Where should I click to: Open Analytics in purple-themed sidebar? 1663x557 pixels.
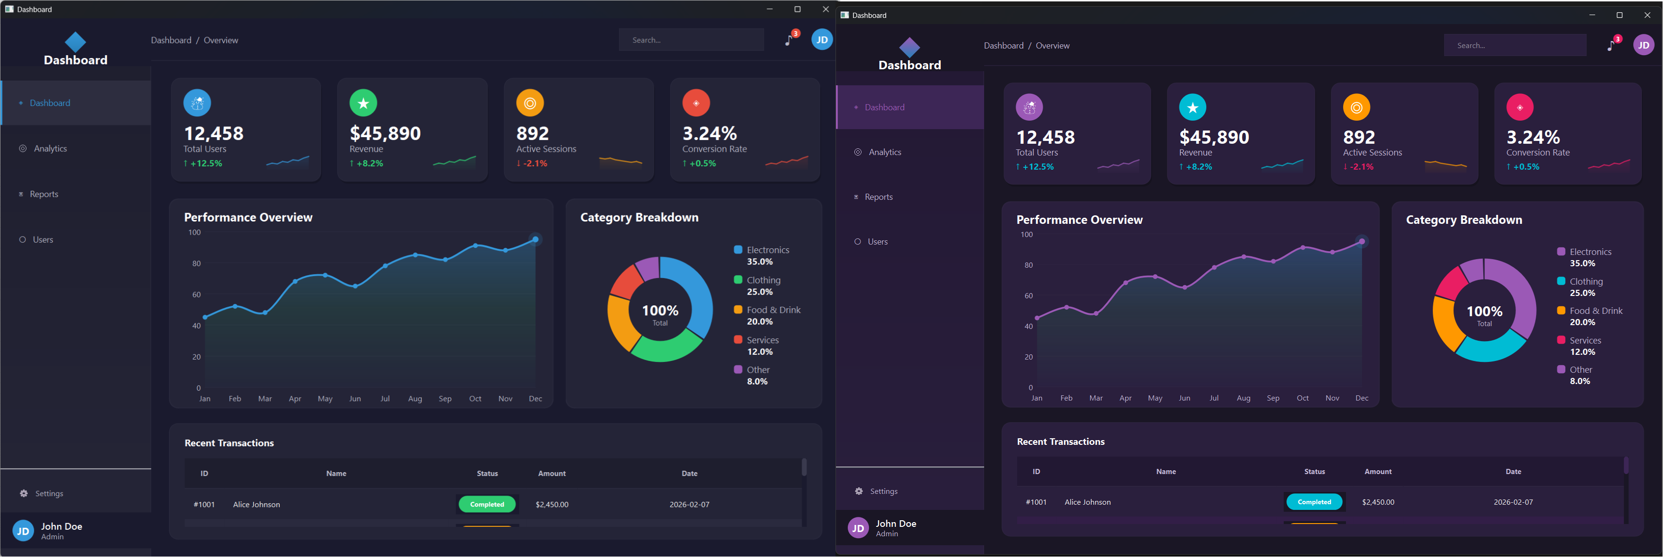(x=885, y=152)
